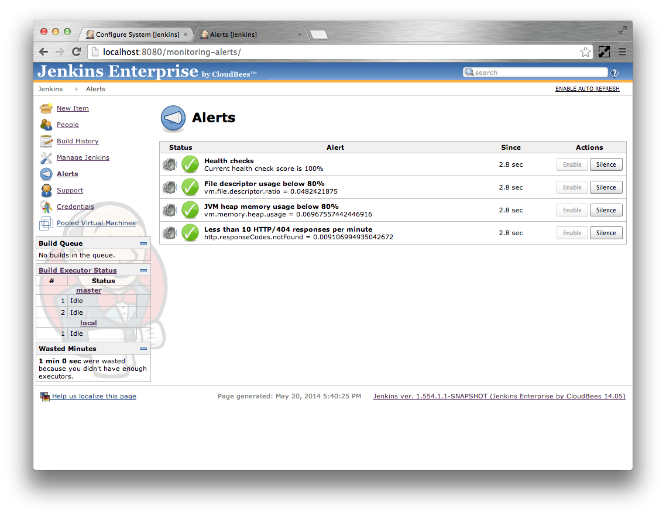Open the Manage Jenkins link
Screen dimensions: 666x516
83,157
